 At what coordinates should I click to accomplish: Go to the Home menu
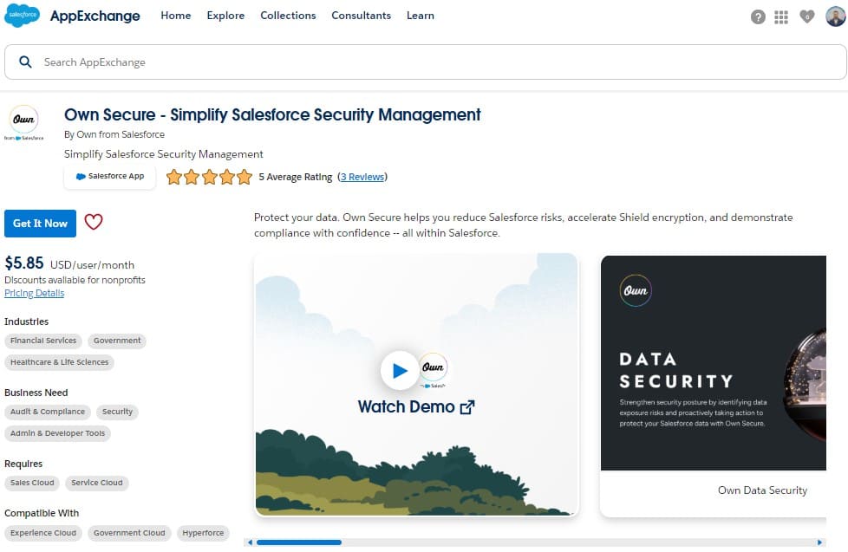pyautogui.click(x=176, y=16)
